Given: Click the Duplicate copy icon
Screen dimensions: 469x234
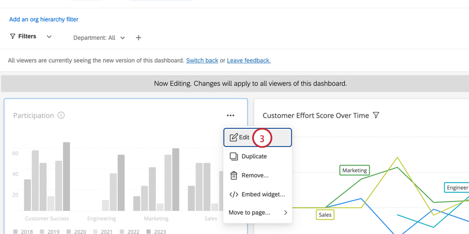Looking at the screenshot, I should (234, 156).
